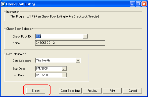Open End Date calendar ellipsis button
Image resolution: width=148 pixels, height=97 pixels.
tap(64, 75)
